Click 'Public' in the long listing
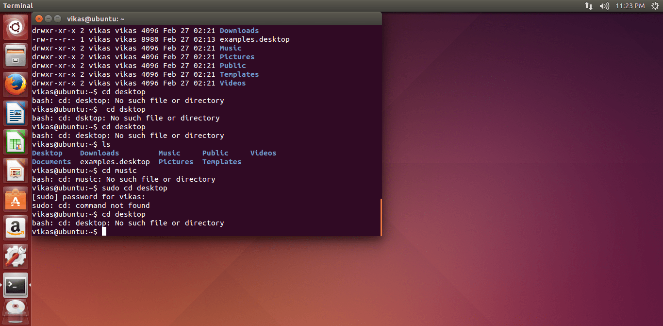This screenshot has height=326, width=663. click(233, 66)
